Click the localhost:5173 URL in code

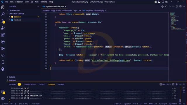(110, 60)
